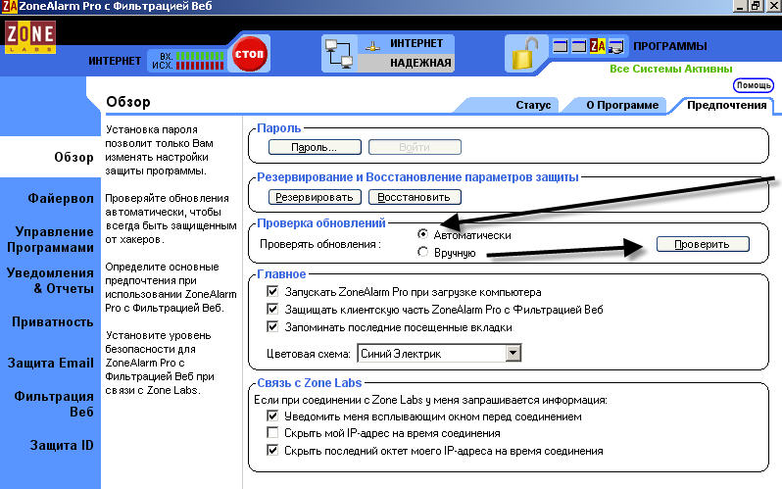Enable Скрыть мой IP-адрес checkbox
This screenshot has width=782, height=489.
[272, 432]
